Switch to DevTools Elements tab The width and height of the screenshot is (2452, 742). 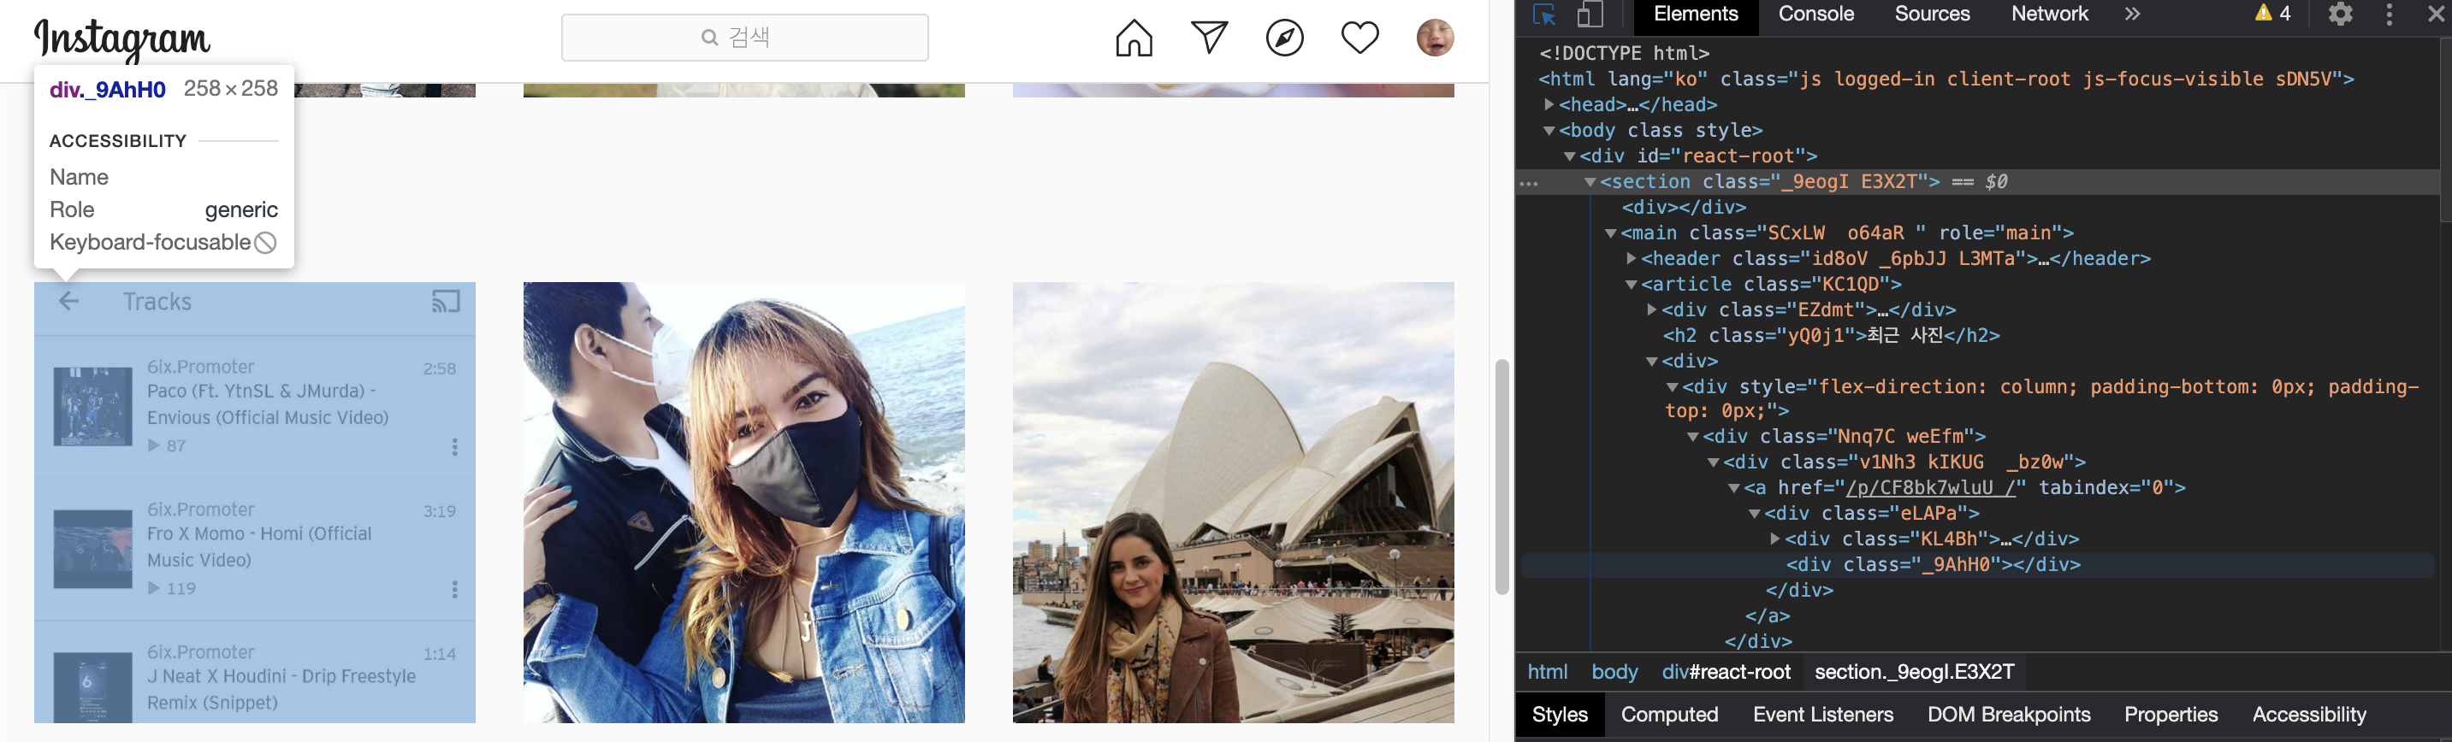coord(1696,15)
